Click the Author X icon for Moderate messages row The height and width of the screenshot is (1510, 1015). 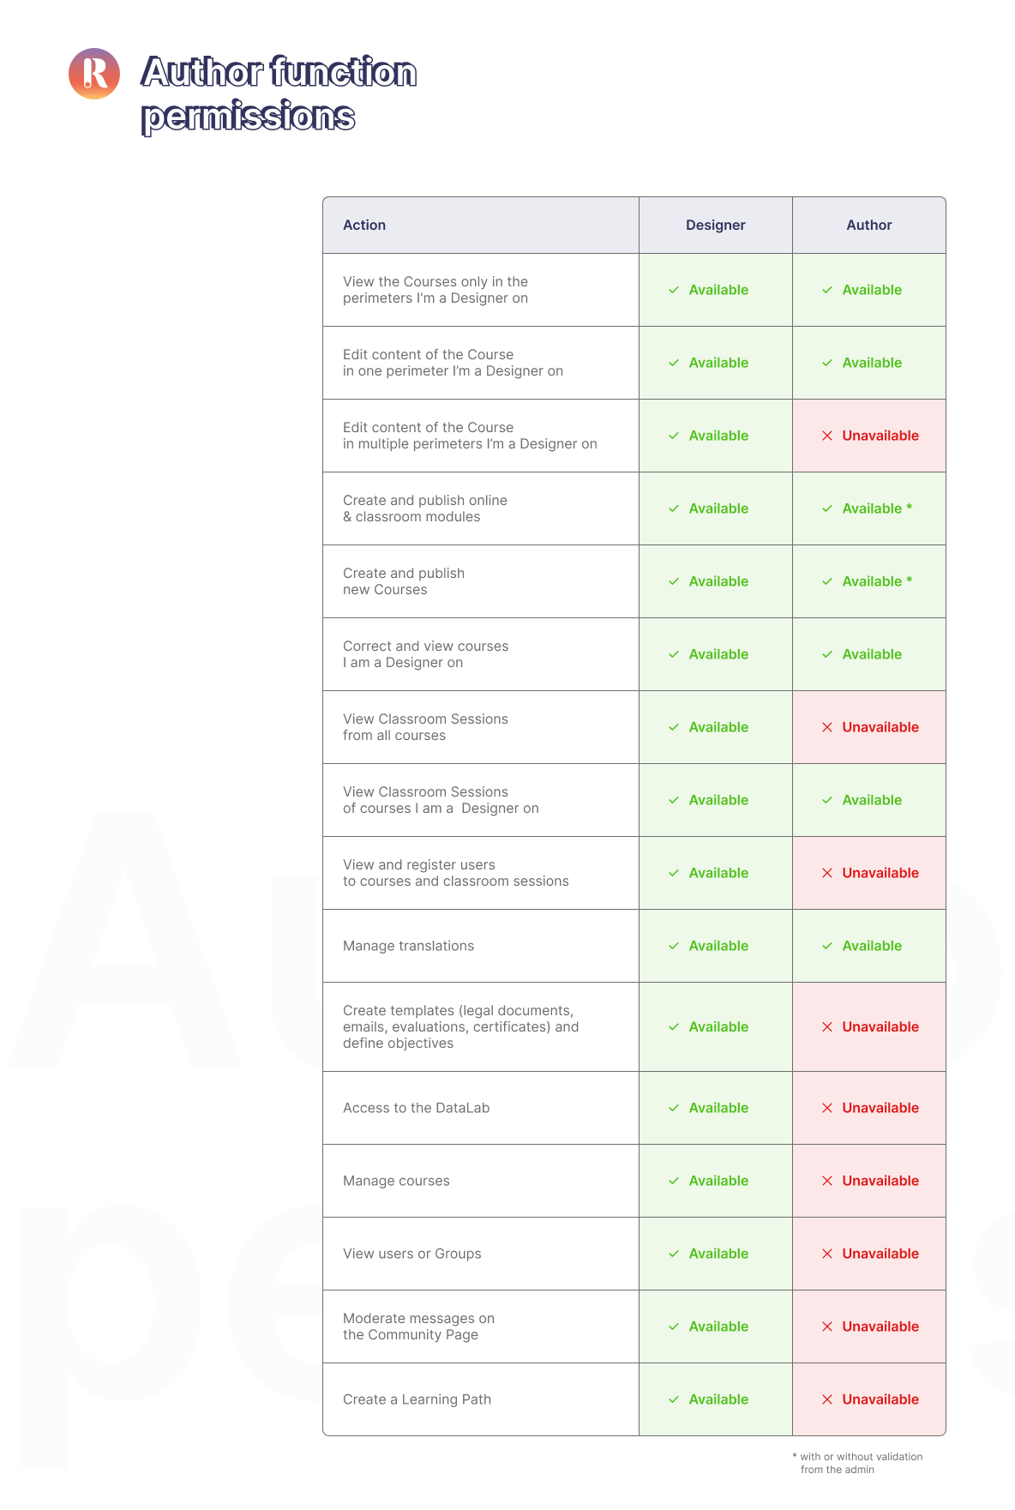pyautogui.click(x=827, y=1327)
